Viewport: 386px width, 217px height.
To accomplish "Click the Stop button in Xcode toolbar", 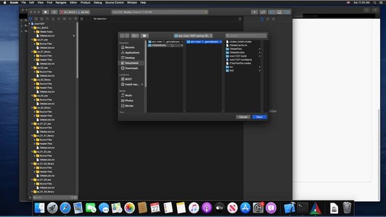I will (x=54, y=12).
